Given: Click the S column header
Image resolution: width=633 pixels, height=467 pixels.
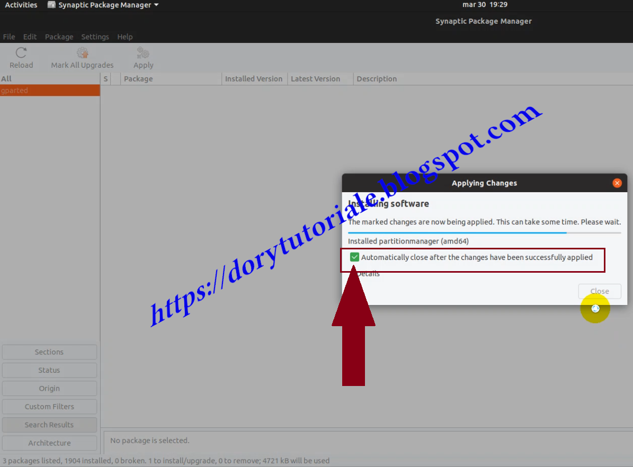Looking at the screenshot, I should [x=106, y=79].
